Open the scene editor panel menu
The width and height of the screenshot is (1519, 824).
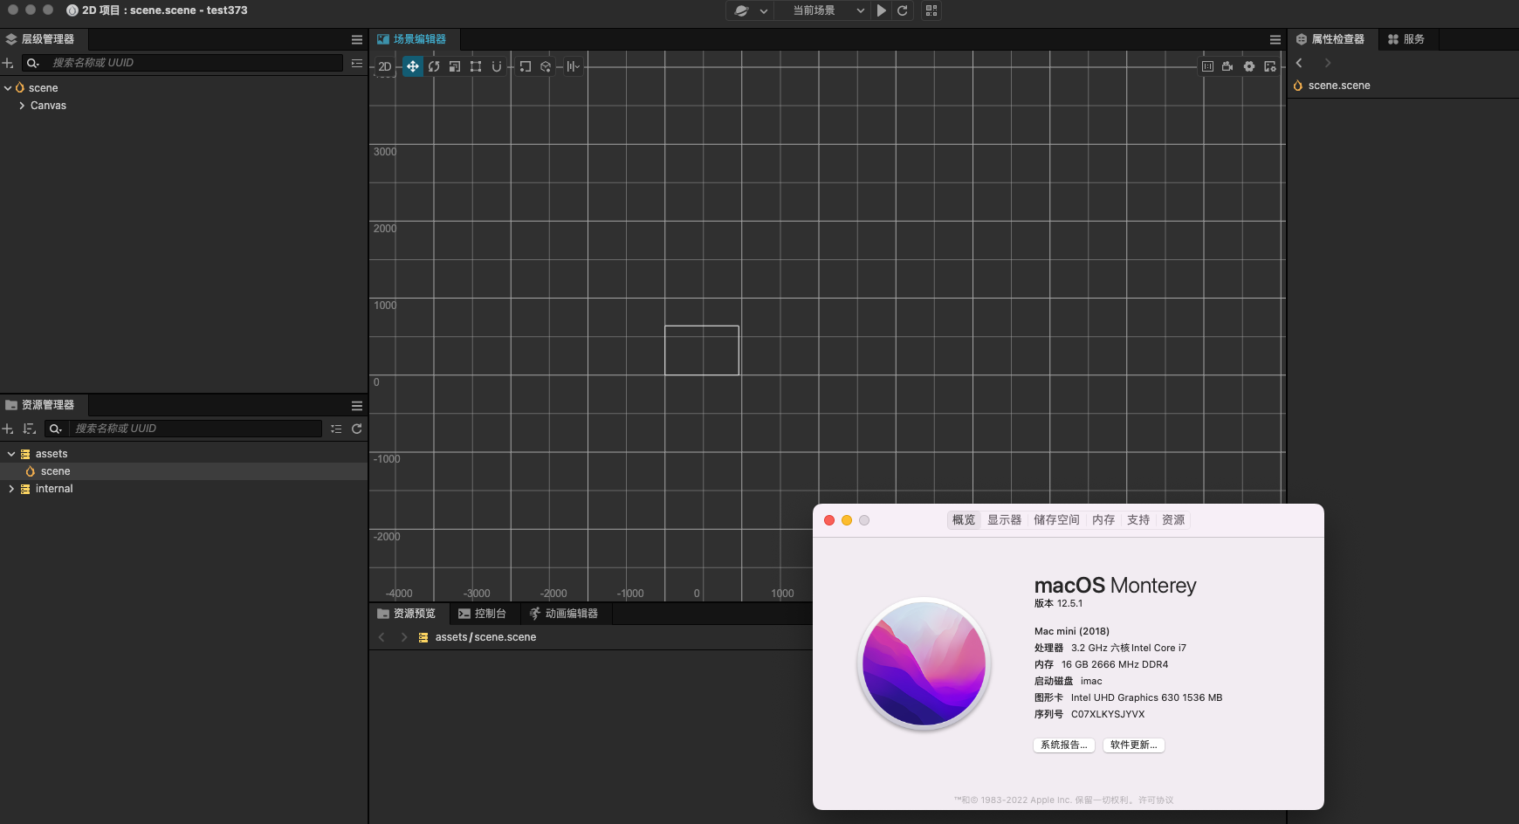tap(1275, 39)
